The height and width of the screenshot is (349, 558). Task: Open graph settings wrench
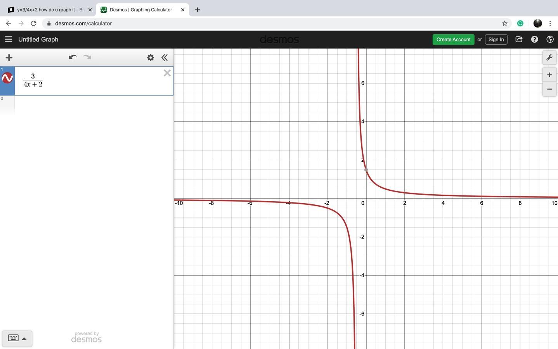point(549,57)
